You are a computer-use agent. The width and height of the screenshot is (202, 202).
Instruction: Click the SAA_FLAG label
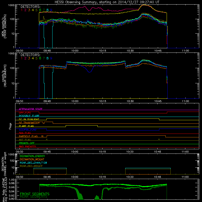point(25,133)
